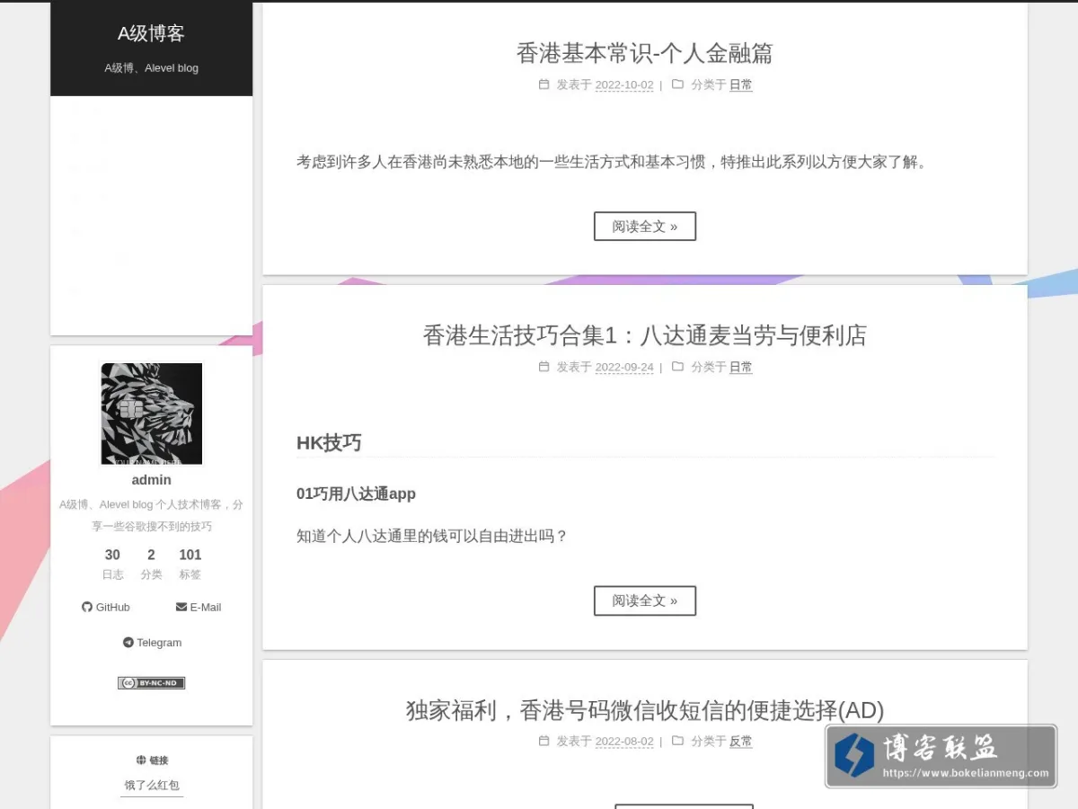Click the HK技巧 heading
The image size is (1078, 809).
(x=329, y=442)
